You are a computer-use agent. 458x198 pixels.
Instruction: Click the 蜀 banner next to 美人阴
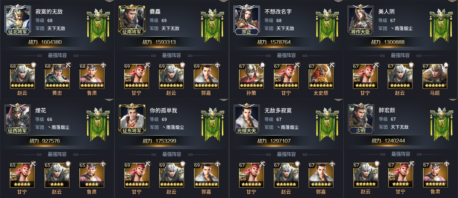[x=441, y=25]
